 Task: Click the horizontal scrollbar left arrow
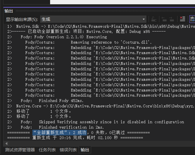(x=6, y=144)
